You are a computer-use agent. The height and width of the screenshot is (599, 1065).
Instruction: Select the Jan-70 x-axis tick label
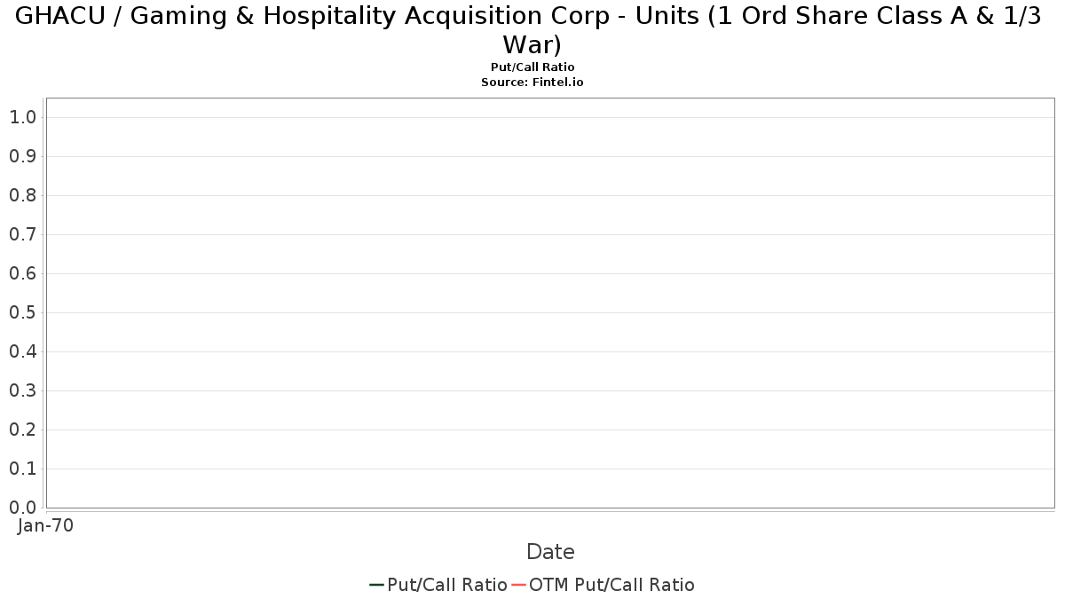coord(46,525)
